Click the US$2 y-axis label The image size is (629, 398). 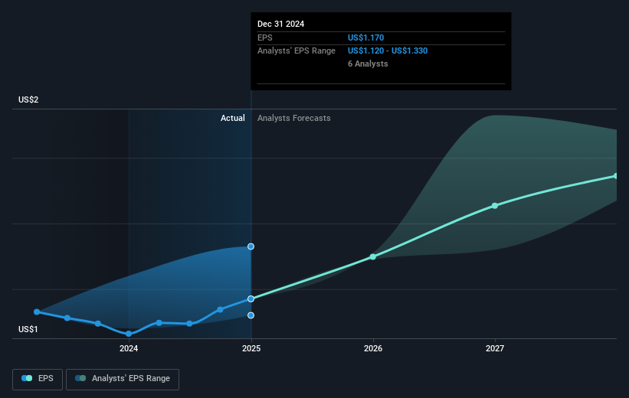(28, 99)
